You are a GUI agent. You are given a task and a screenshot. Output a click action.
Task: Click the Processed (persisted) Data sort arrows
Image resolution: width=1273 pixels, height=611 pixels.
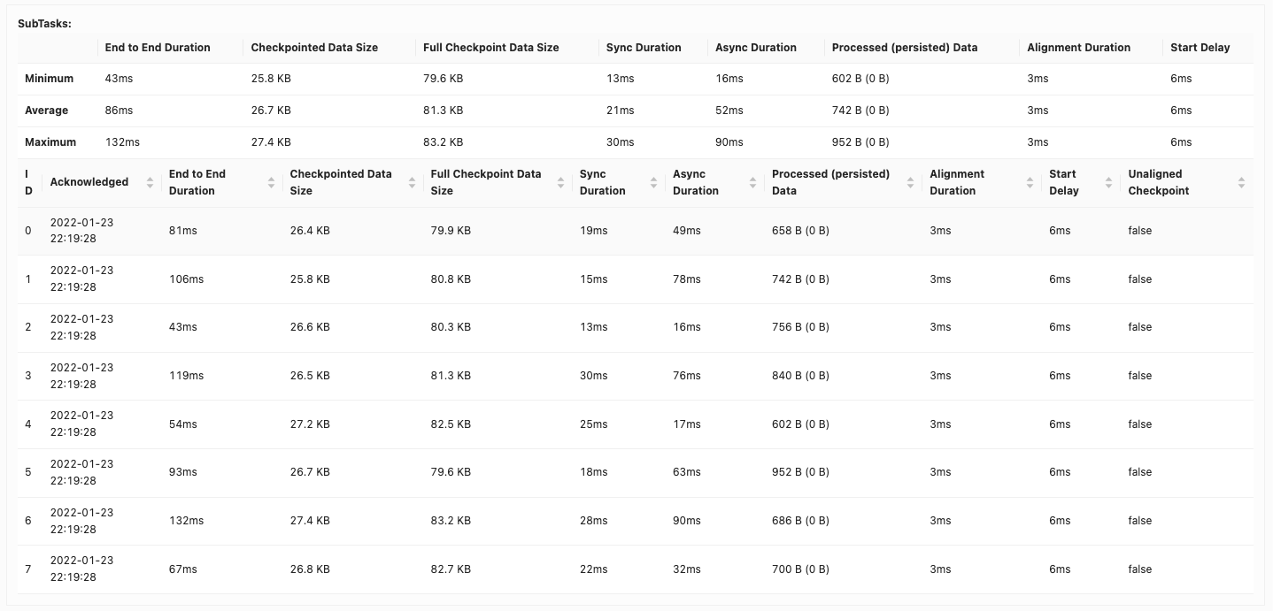point(910,182)
